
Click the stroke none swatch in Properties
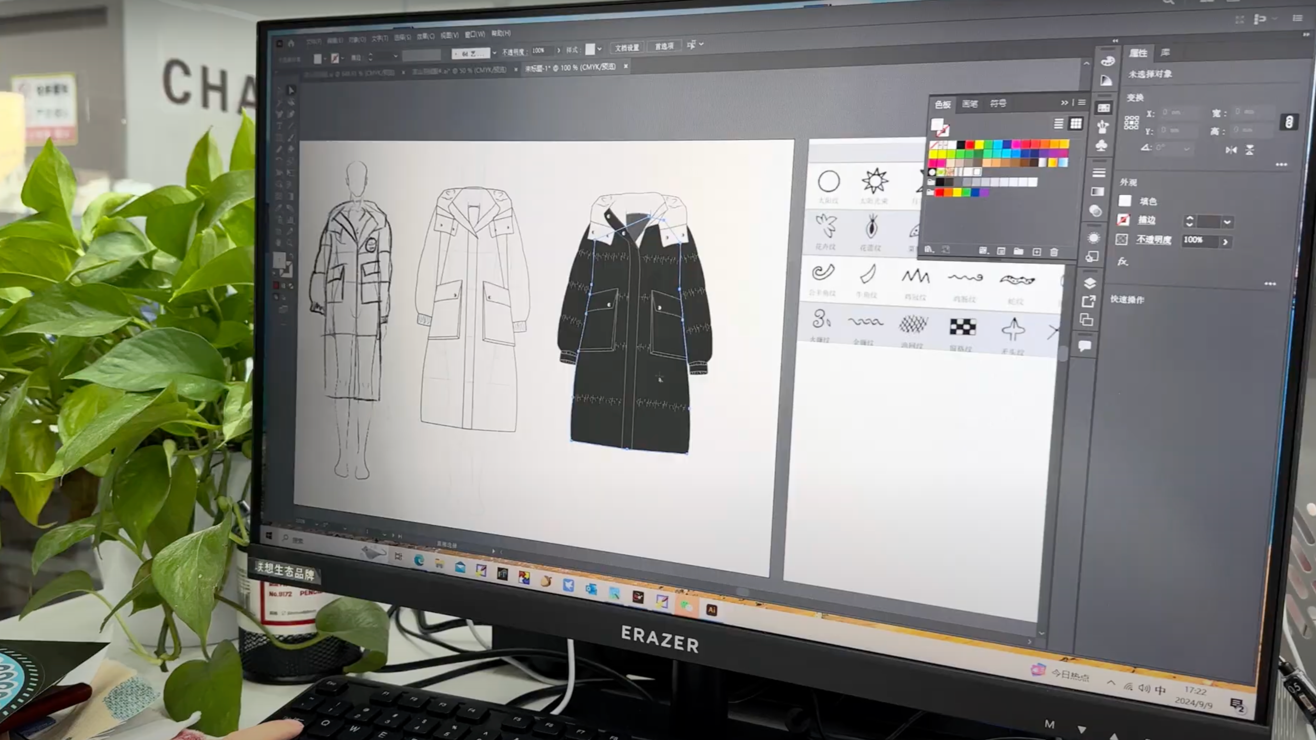click(1123, 220)
